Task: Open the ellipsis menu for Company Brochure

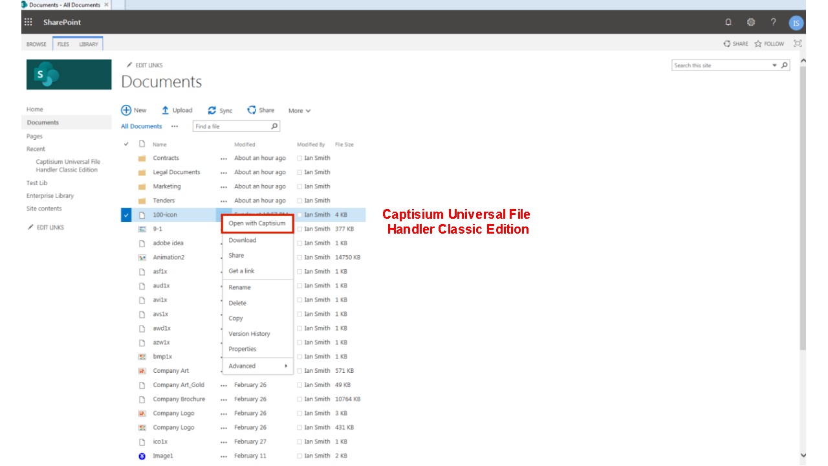Action: 224,399
